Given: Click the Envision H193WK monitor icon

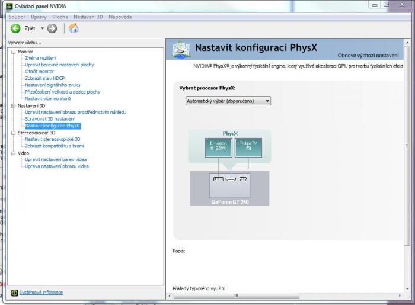Looking at the screenshot, I should tap(219, 147).
